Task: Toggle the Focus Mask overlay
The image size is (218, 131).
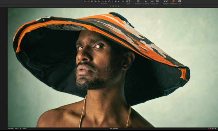Action: click(x=138, y=1)
